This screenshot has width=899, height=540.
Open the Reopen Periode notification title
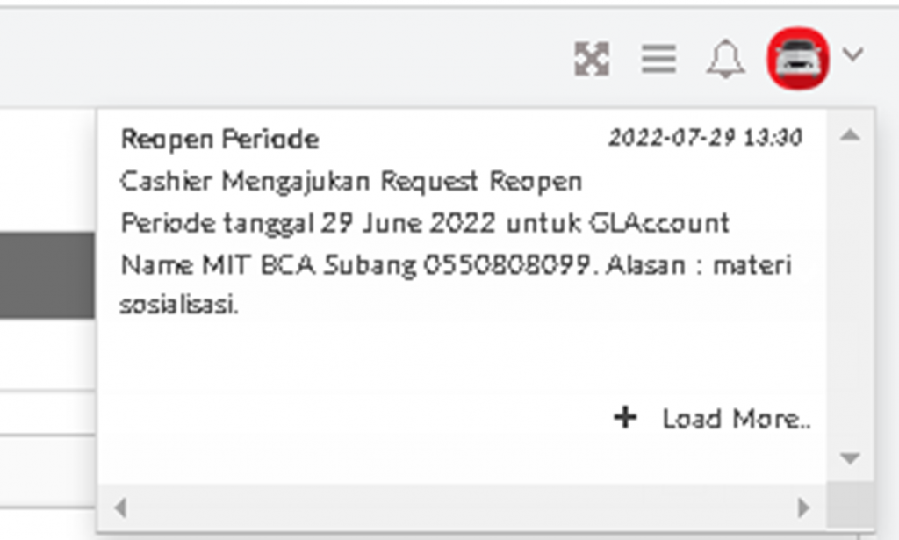coord(219,140)
